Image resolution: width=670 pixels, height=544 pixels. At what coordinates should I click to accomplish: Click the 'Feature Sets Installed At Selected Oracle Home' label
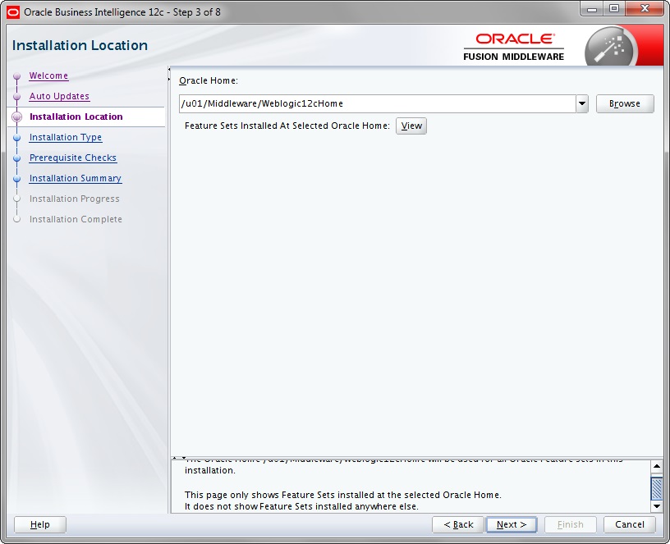(x=287, y=126)
